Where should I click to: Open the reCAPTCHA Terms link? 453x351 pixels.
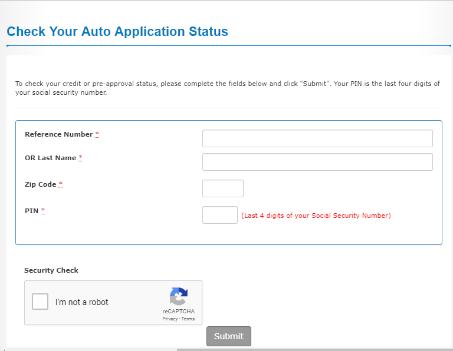(188, 319)
